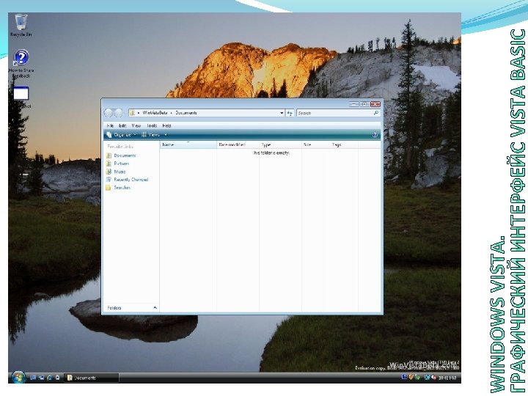Open the File menu

110,125
